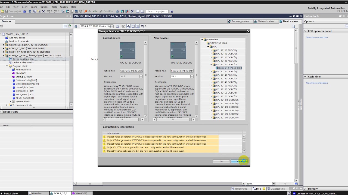Collapse the CPU operator panel section
Image resolution: width=348 pixels, height=195 pixels.
(305, 31)
